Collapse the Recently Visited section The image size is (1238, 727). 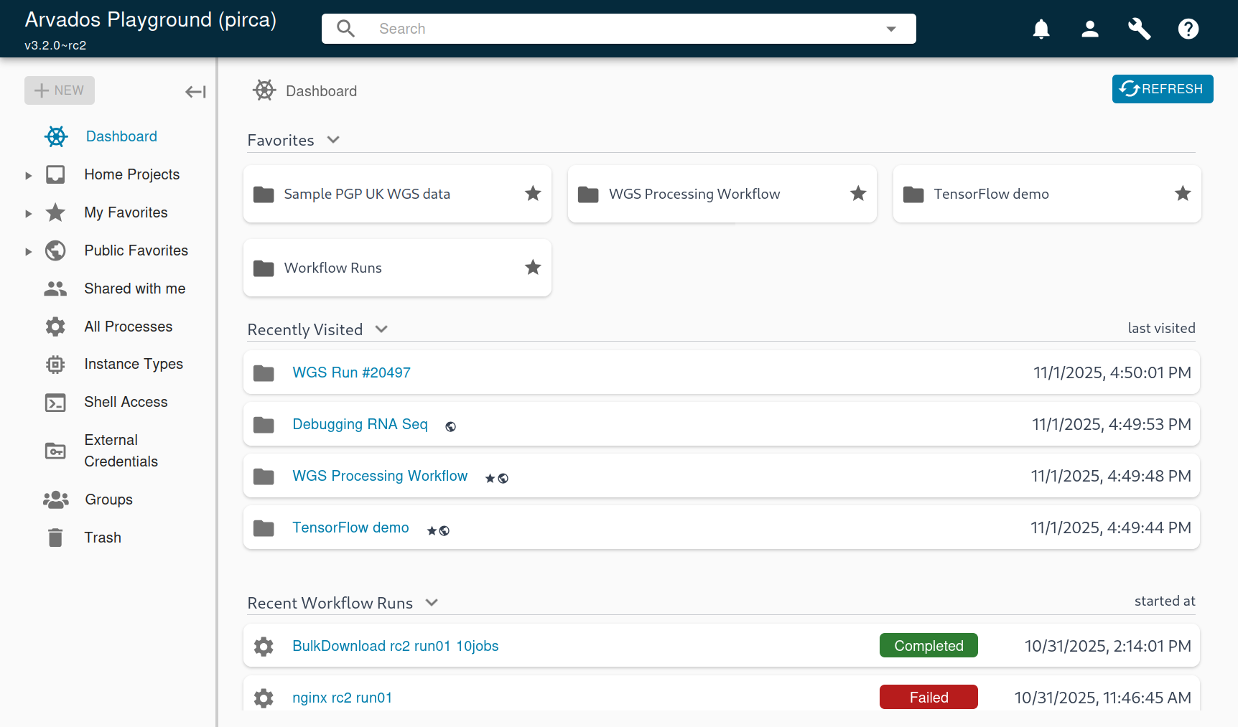coord(381,329)
